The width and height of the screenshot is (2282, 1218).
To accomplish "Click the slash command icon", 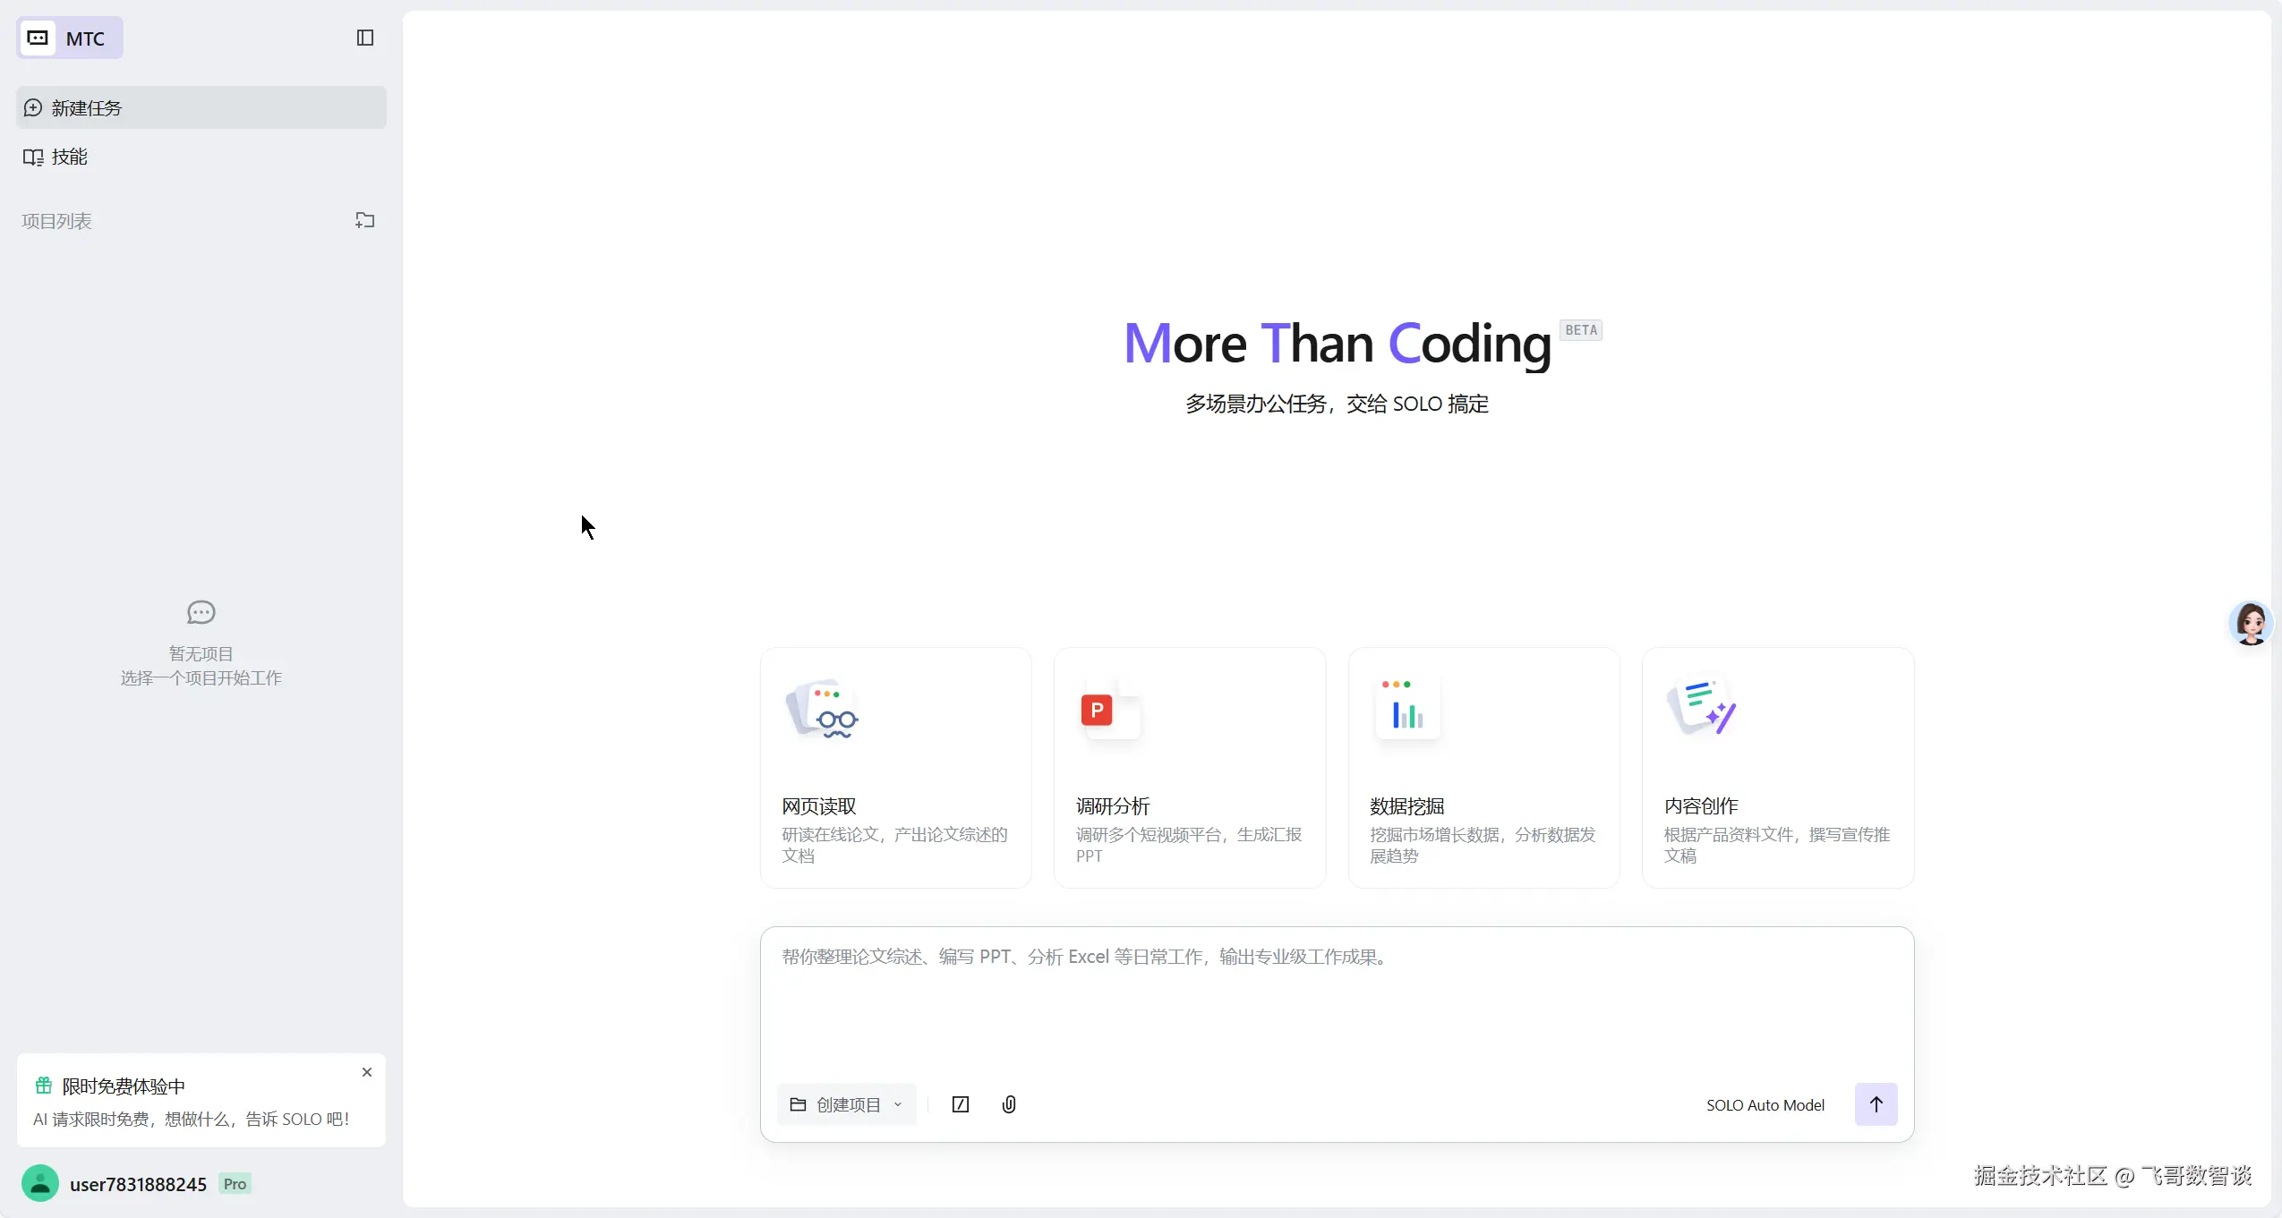I will pyautogui.click(x=960, y=1104).
